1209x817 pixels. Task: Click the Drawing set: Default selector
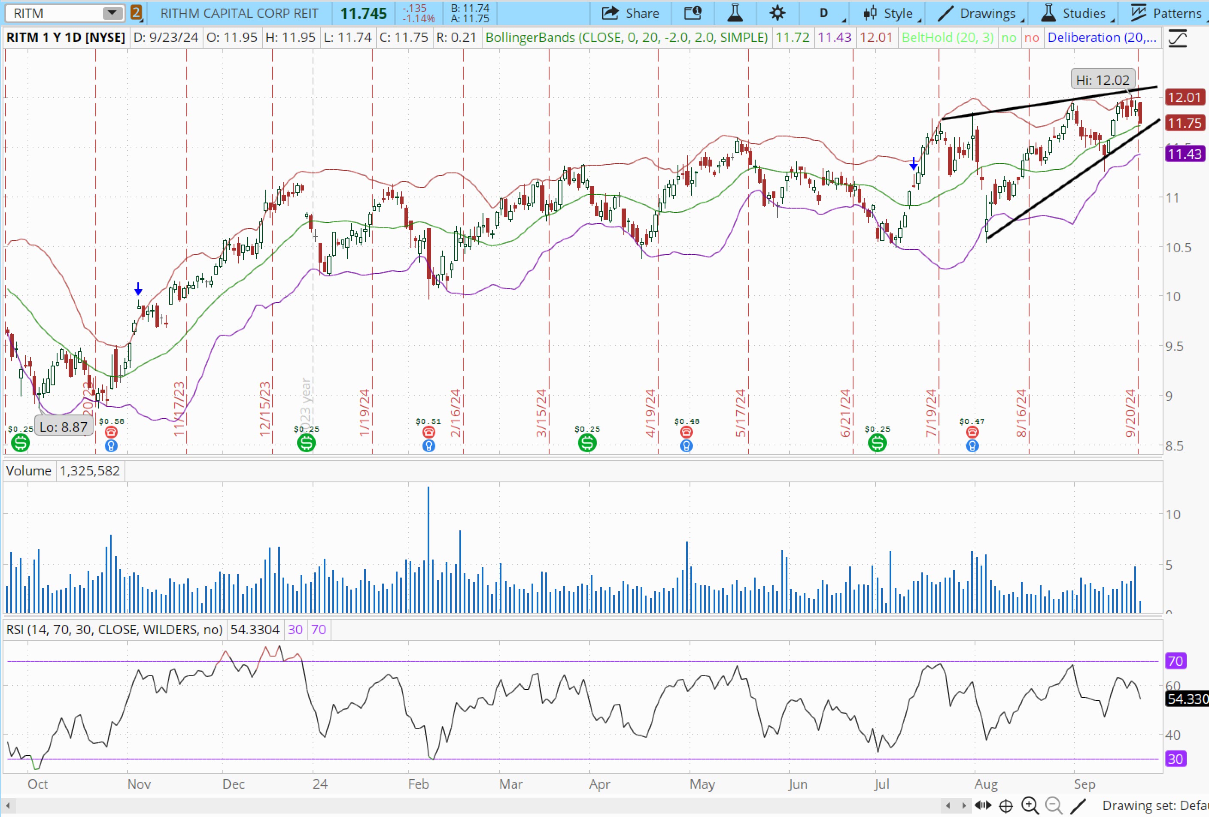[x=1155, y=805]
